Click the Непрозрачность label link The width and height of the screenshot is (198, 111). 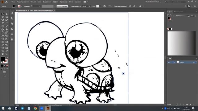(76, 6)
